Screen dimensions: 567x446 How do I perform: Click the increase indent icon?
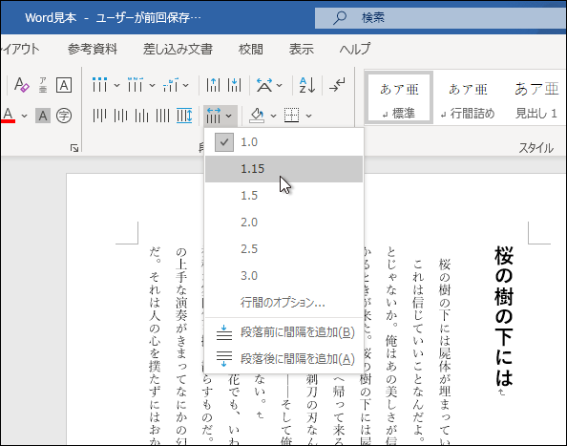click(x=234, y=85)
